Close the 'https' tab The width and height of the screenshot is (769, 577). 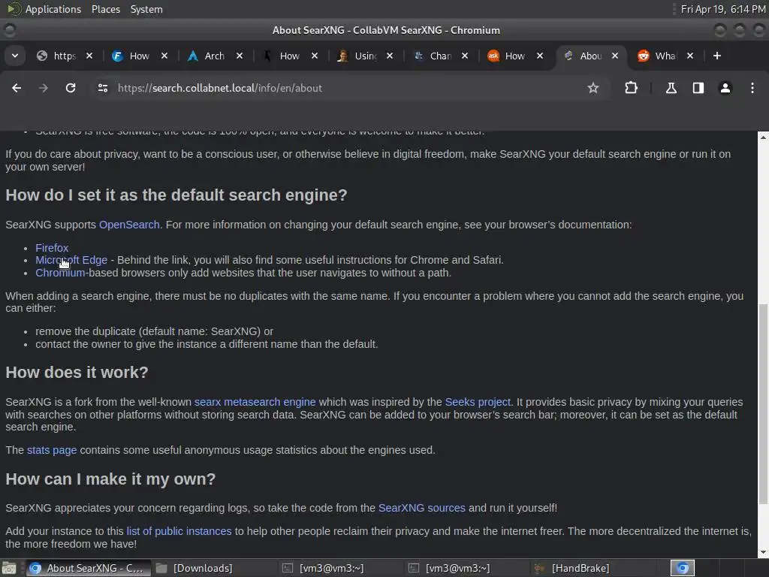(89, 56)
